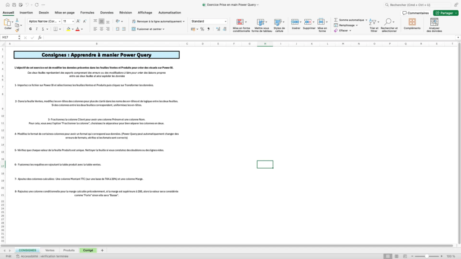Image resolution: width=461 pixels, height=259 pixels.
Task: Toggle underline formatting (S)
Action: click(43, 29)
